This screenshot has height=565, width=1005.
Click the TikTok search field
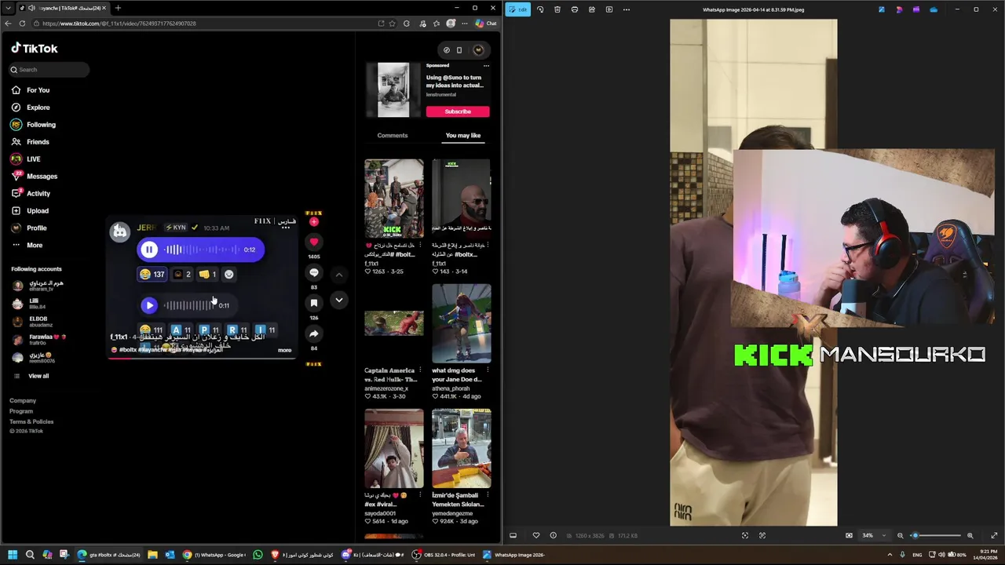[x=49, y=70]
